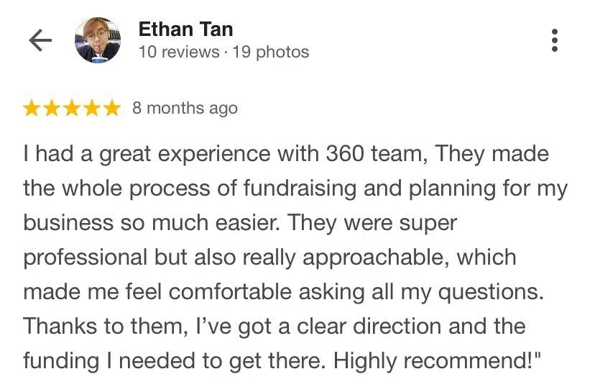Go back using the left arrow
This screenshot has height=392, width=595.
[40, 40]
